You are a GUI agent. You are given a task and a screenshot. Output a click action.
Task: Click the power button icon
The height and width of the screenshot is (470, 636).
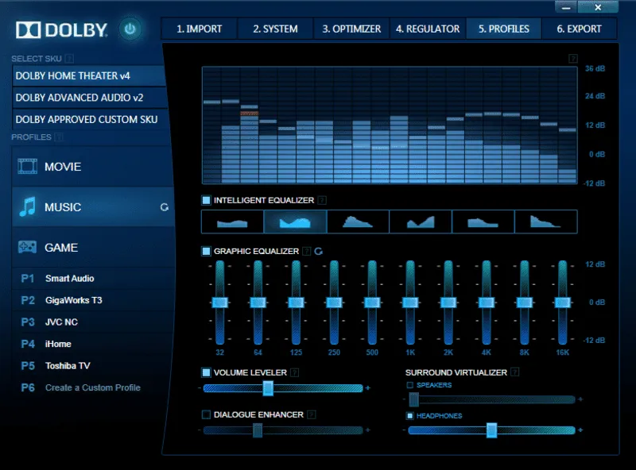coord(130,27)
